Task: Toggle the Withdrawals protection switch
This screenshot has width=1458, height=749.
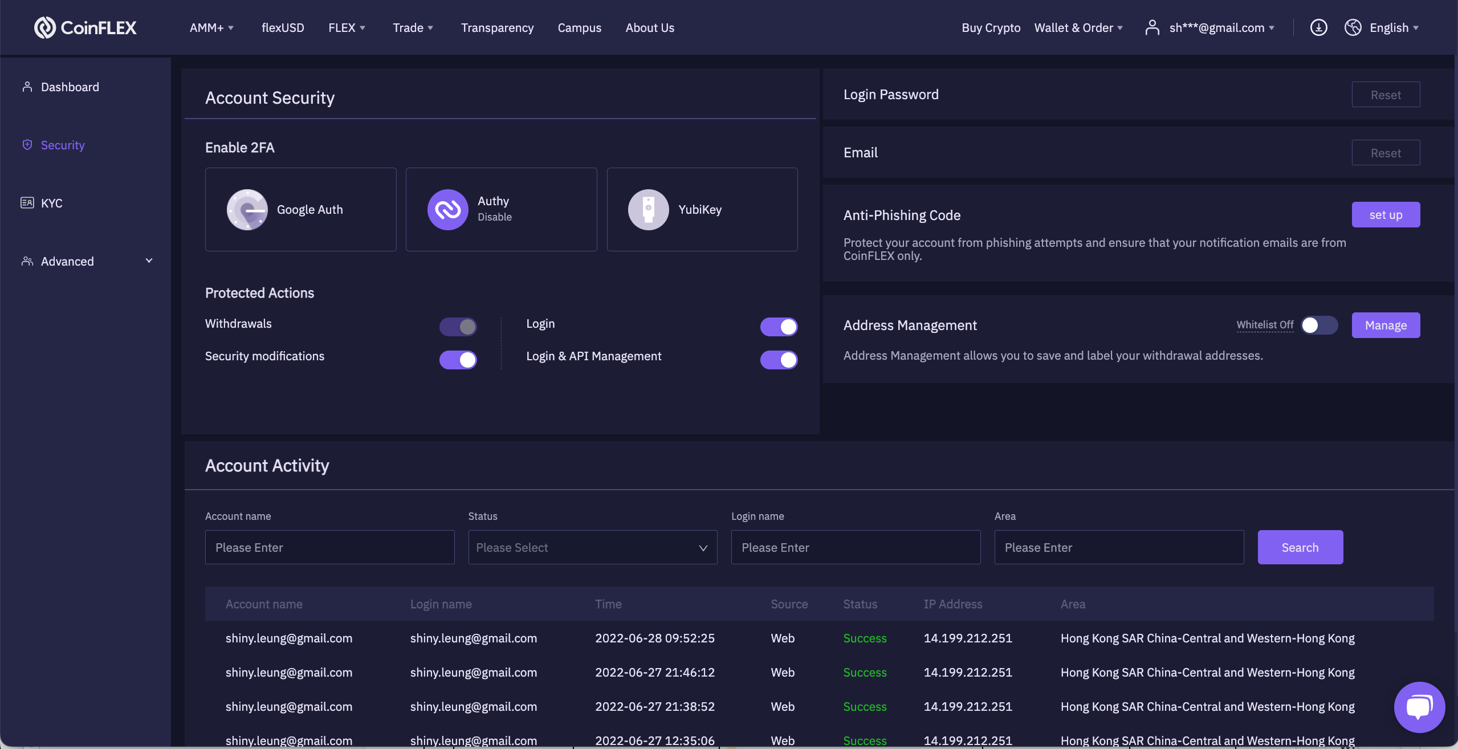Action: 458,327
